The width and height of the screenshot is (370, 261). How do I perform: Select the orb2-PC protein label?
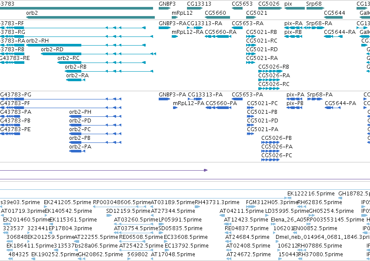point(80,129)
